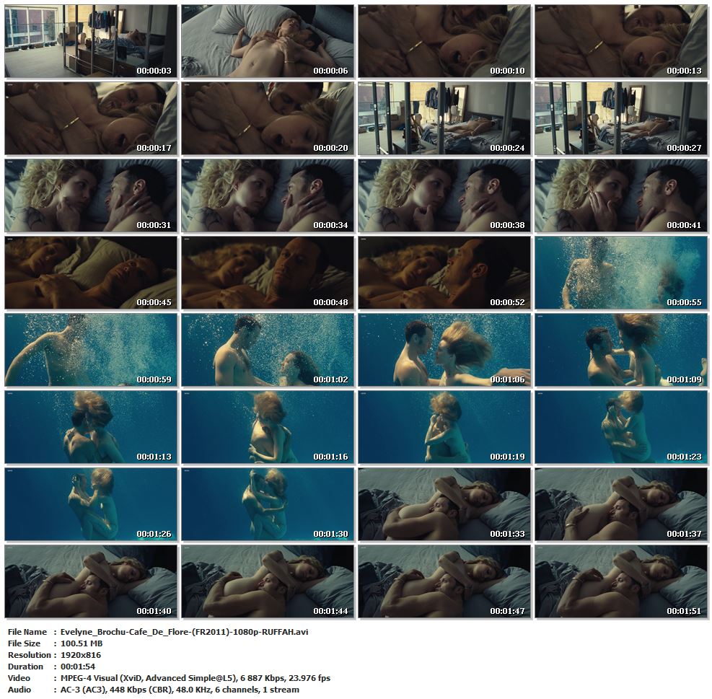Select the AC-3 audio details line
The height and width of the screenshot is (699, 712).
pos(180,690)
